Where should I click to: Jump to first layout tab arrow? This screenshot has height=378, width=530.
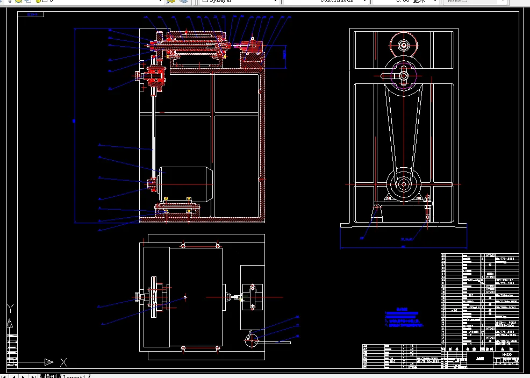[x=4, y=376]
